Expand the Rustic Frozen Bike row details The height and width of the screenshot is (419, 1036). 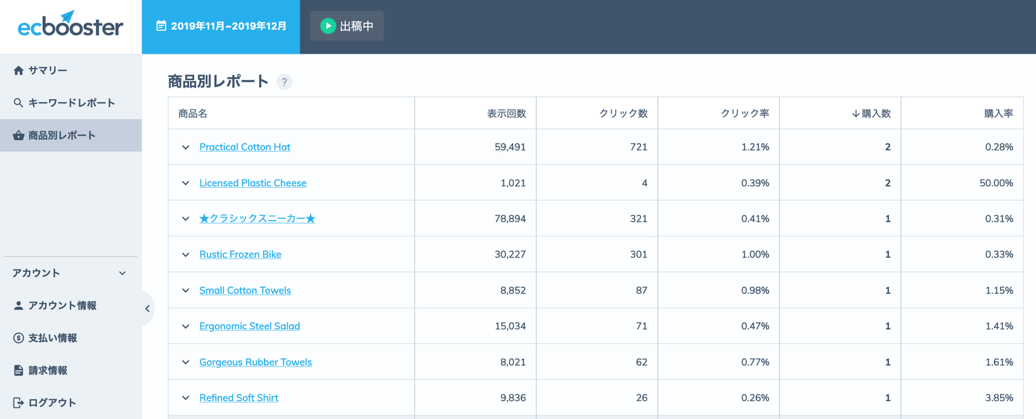pyautogui.click(x=184, y=254)
